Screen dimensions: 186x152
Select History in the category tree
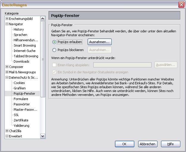coord(19,29)
